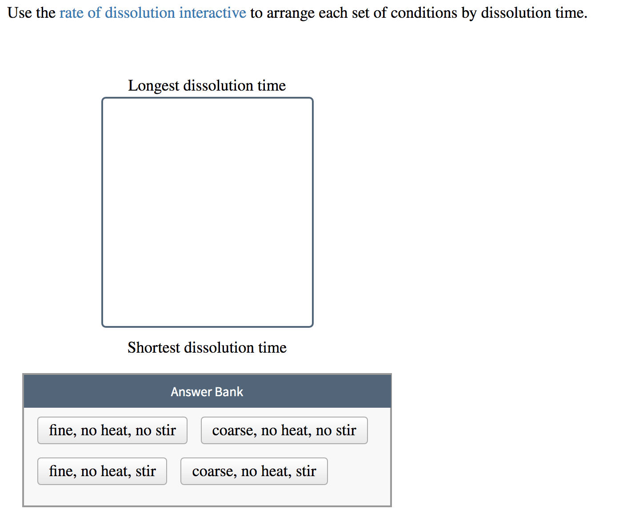Select the 'coarse, no heat, stir' answer tile
The width and height of the screenshot is (623, 509).
click(x=254, y=471)
